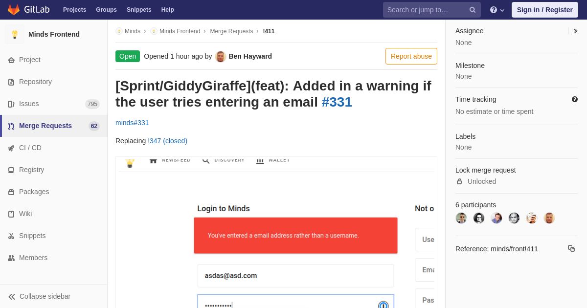
Task: Open Ben Hayward author profile link
Action: 250,56
